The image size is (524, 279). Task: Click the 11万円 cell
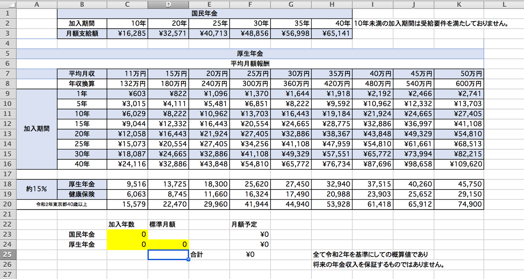point(127,74)
